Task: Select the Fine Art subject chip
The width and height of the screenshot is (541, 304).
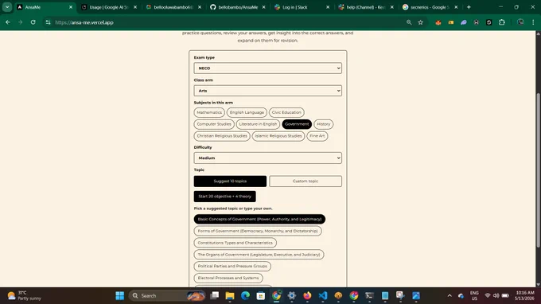Action: coord(317,136)
